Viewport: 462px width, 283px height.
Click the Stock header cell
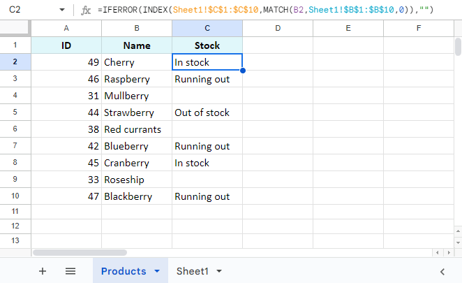point(207,45)
